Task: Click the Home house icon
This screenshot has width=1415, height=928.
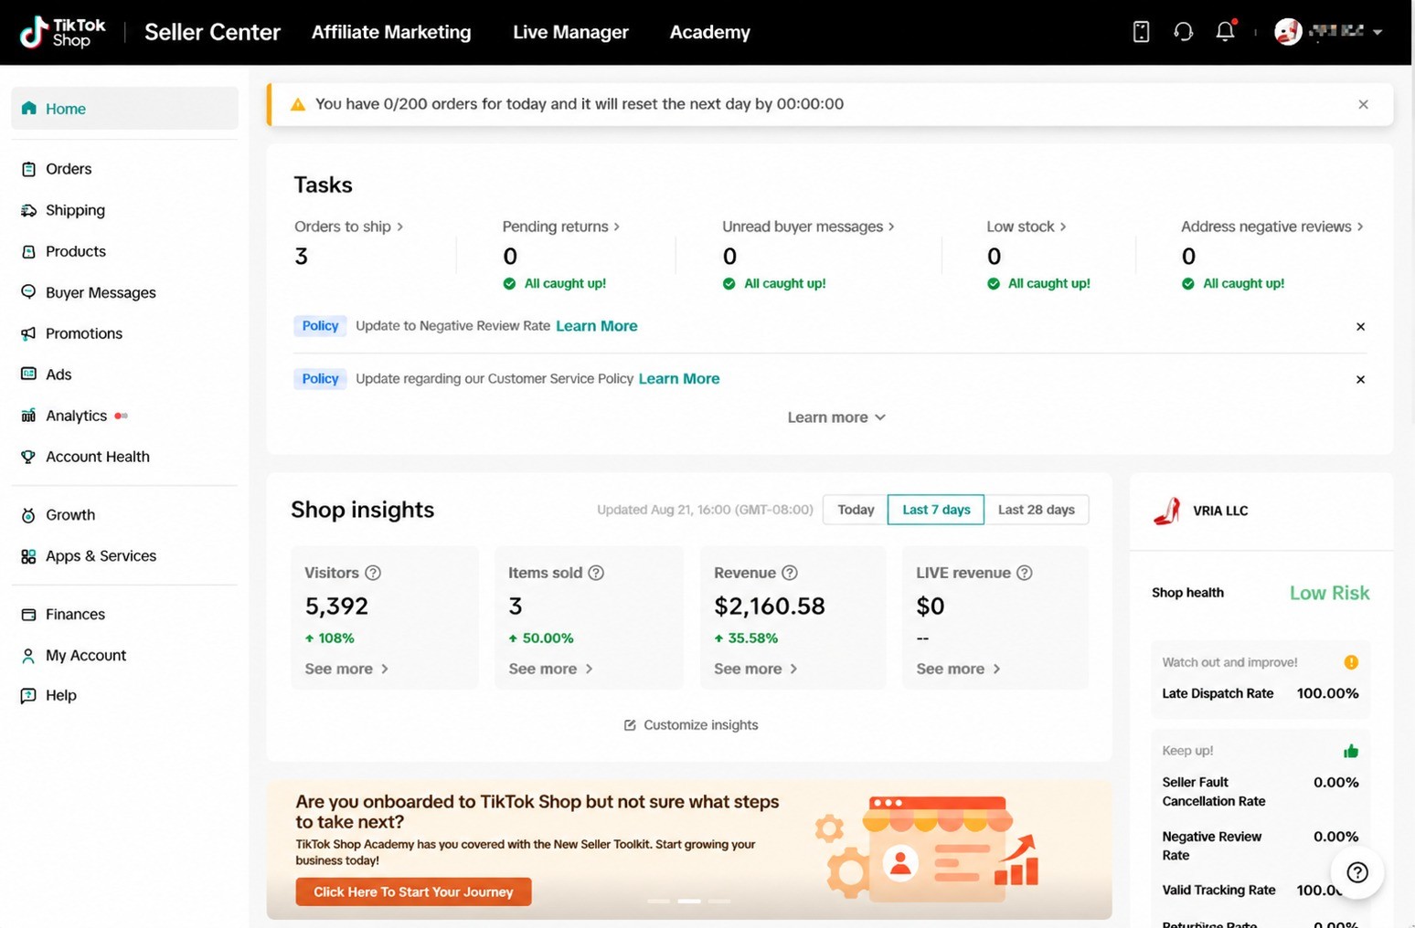Action: click(x=28, y=108)
